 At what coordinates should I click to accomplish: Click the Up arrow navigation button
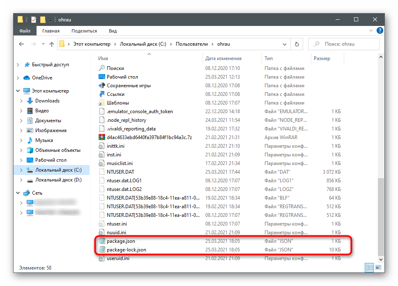tap(52, 44)
